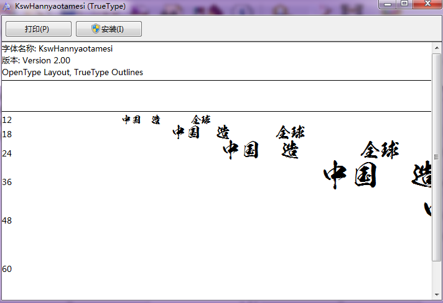
Task: Click the font name line 字体名称
Action: point(57,48)
